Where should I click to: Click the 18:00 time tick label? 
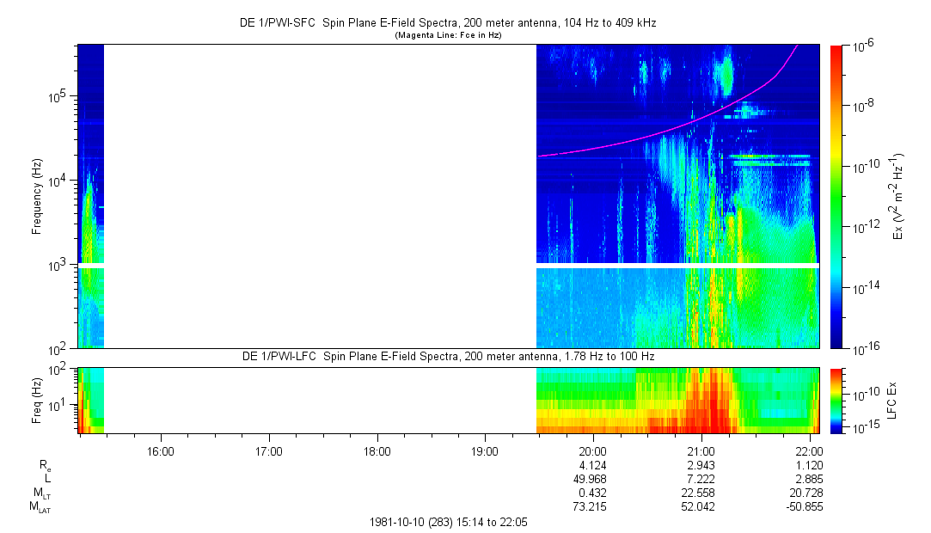coord(377,451)
